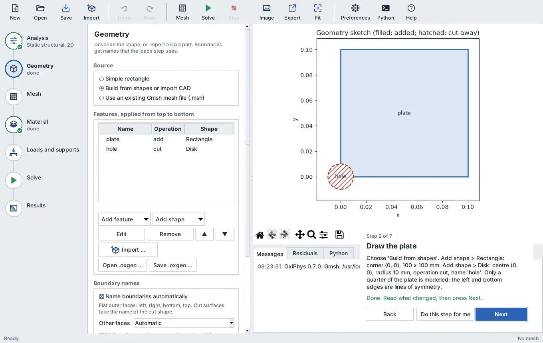Switch to the Residuals tab
543x343 pixels.
(x=305, y=253)
